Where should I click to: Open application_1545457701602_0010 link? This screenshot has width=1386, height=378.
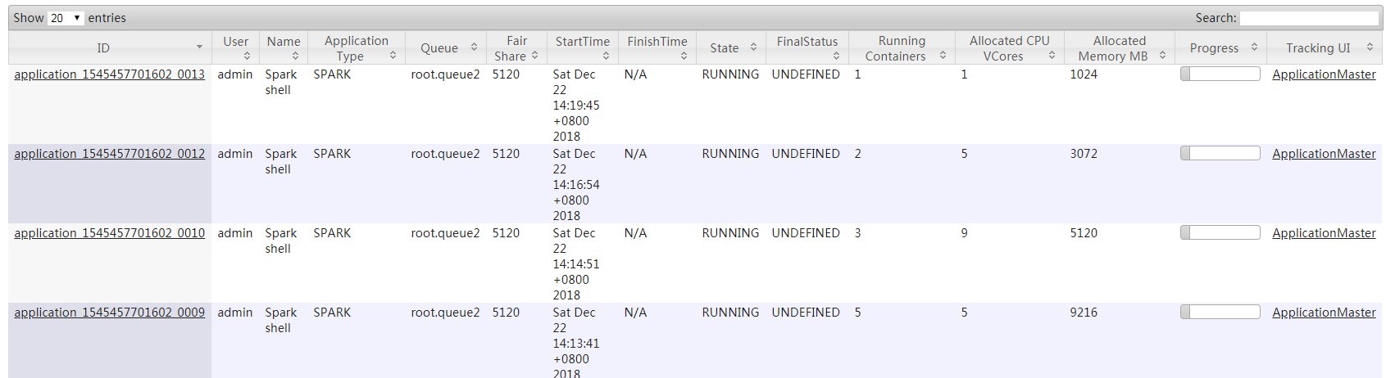(110, 233)
